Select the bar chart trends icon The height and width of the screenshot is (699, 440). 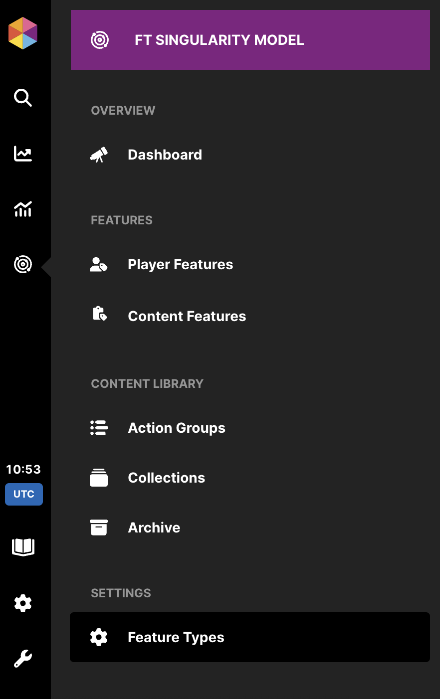pyautogui.click(x=23, y=209)
